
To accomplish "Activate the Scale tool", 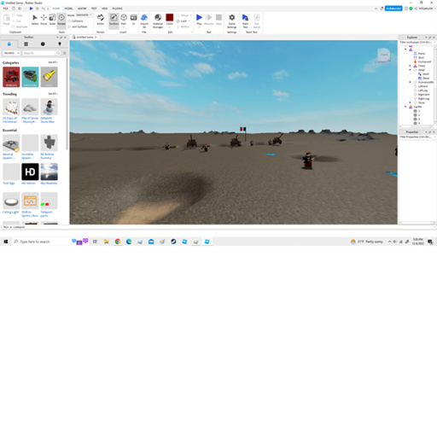I will click(52, 20).
